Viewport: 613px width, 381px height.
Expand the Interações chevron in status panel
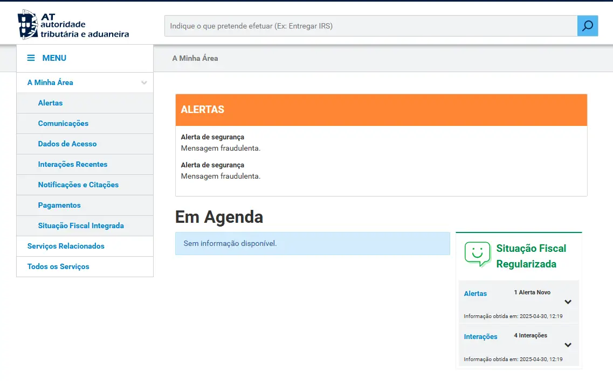568,345
